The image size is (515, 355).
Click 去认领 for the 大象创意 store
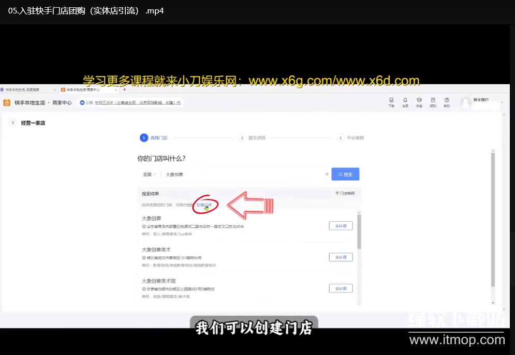click(x=341, y=226)
